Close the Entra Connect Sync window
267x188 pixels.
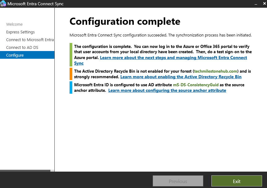pyautogui.click(x=264, y=3)
